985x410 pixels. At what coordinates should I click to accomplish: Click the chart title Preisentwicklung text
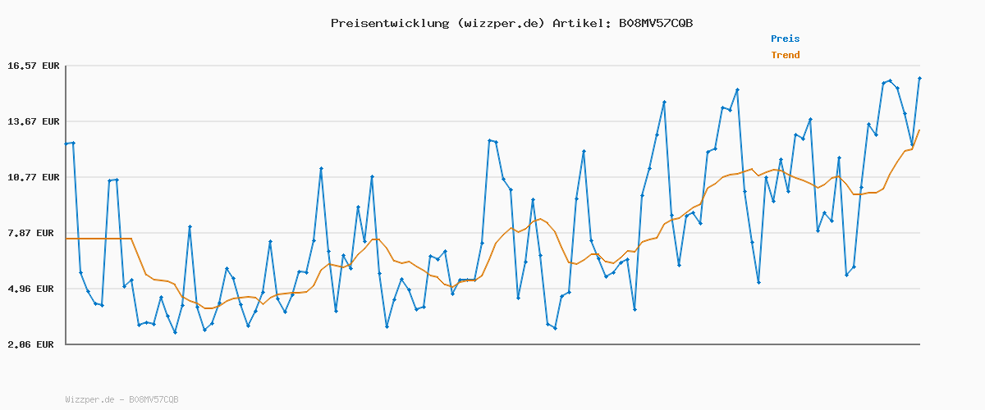click(x=389, y=23)
